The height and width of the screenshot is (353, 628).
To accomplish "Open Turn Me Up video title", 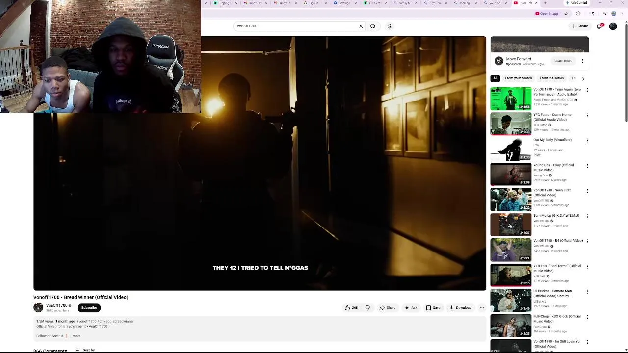I will (x=556, y=216).
